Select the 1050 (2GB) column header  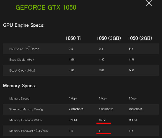pos(140,38)
